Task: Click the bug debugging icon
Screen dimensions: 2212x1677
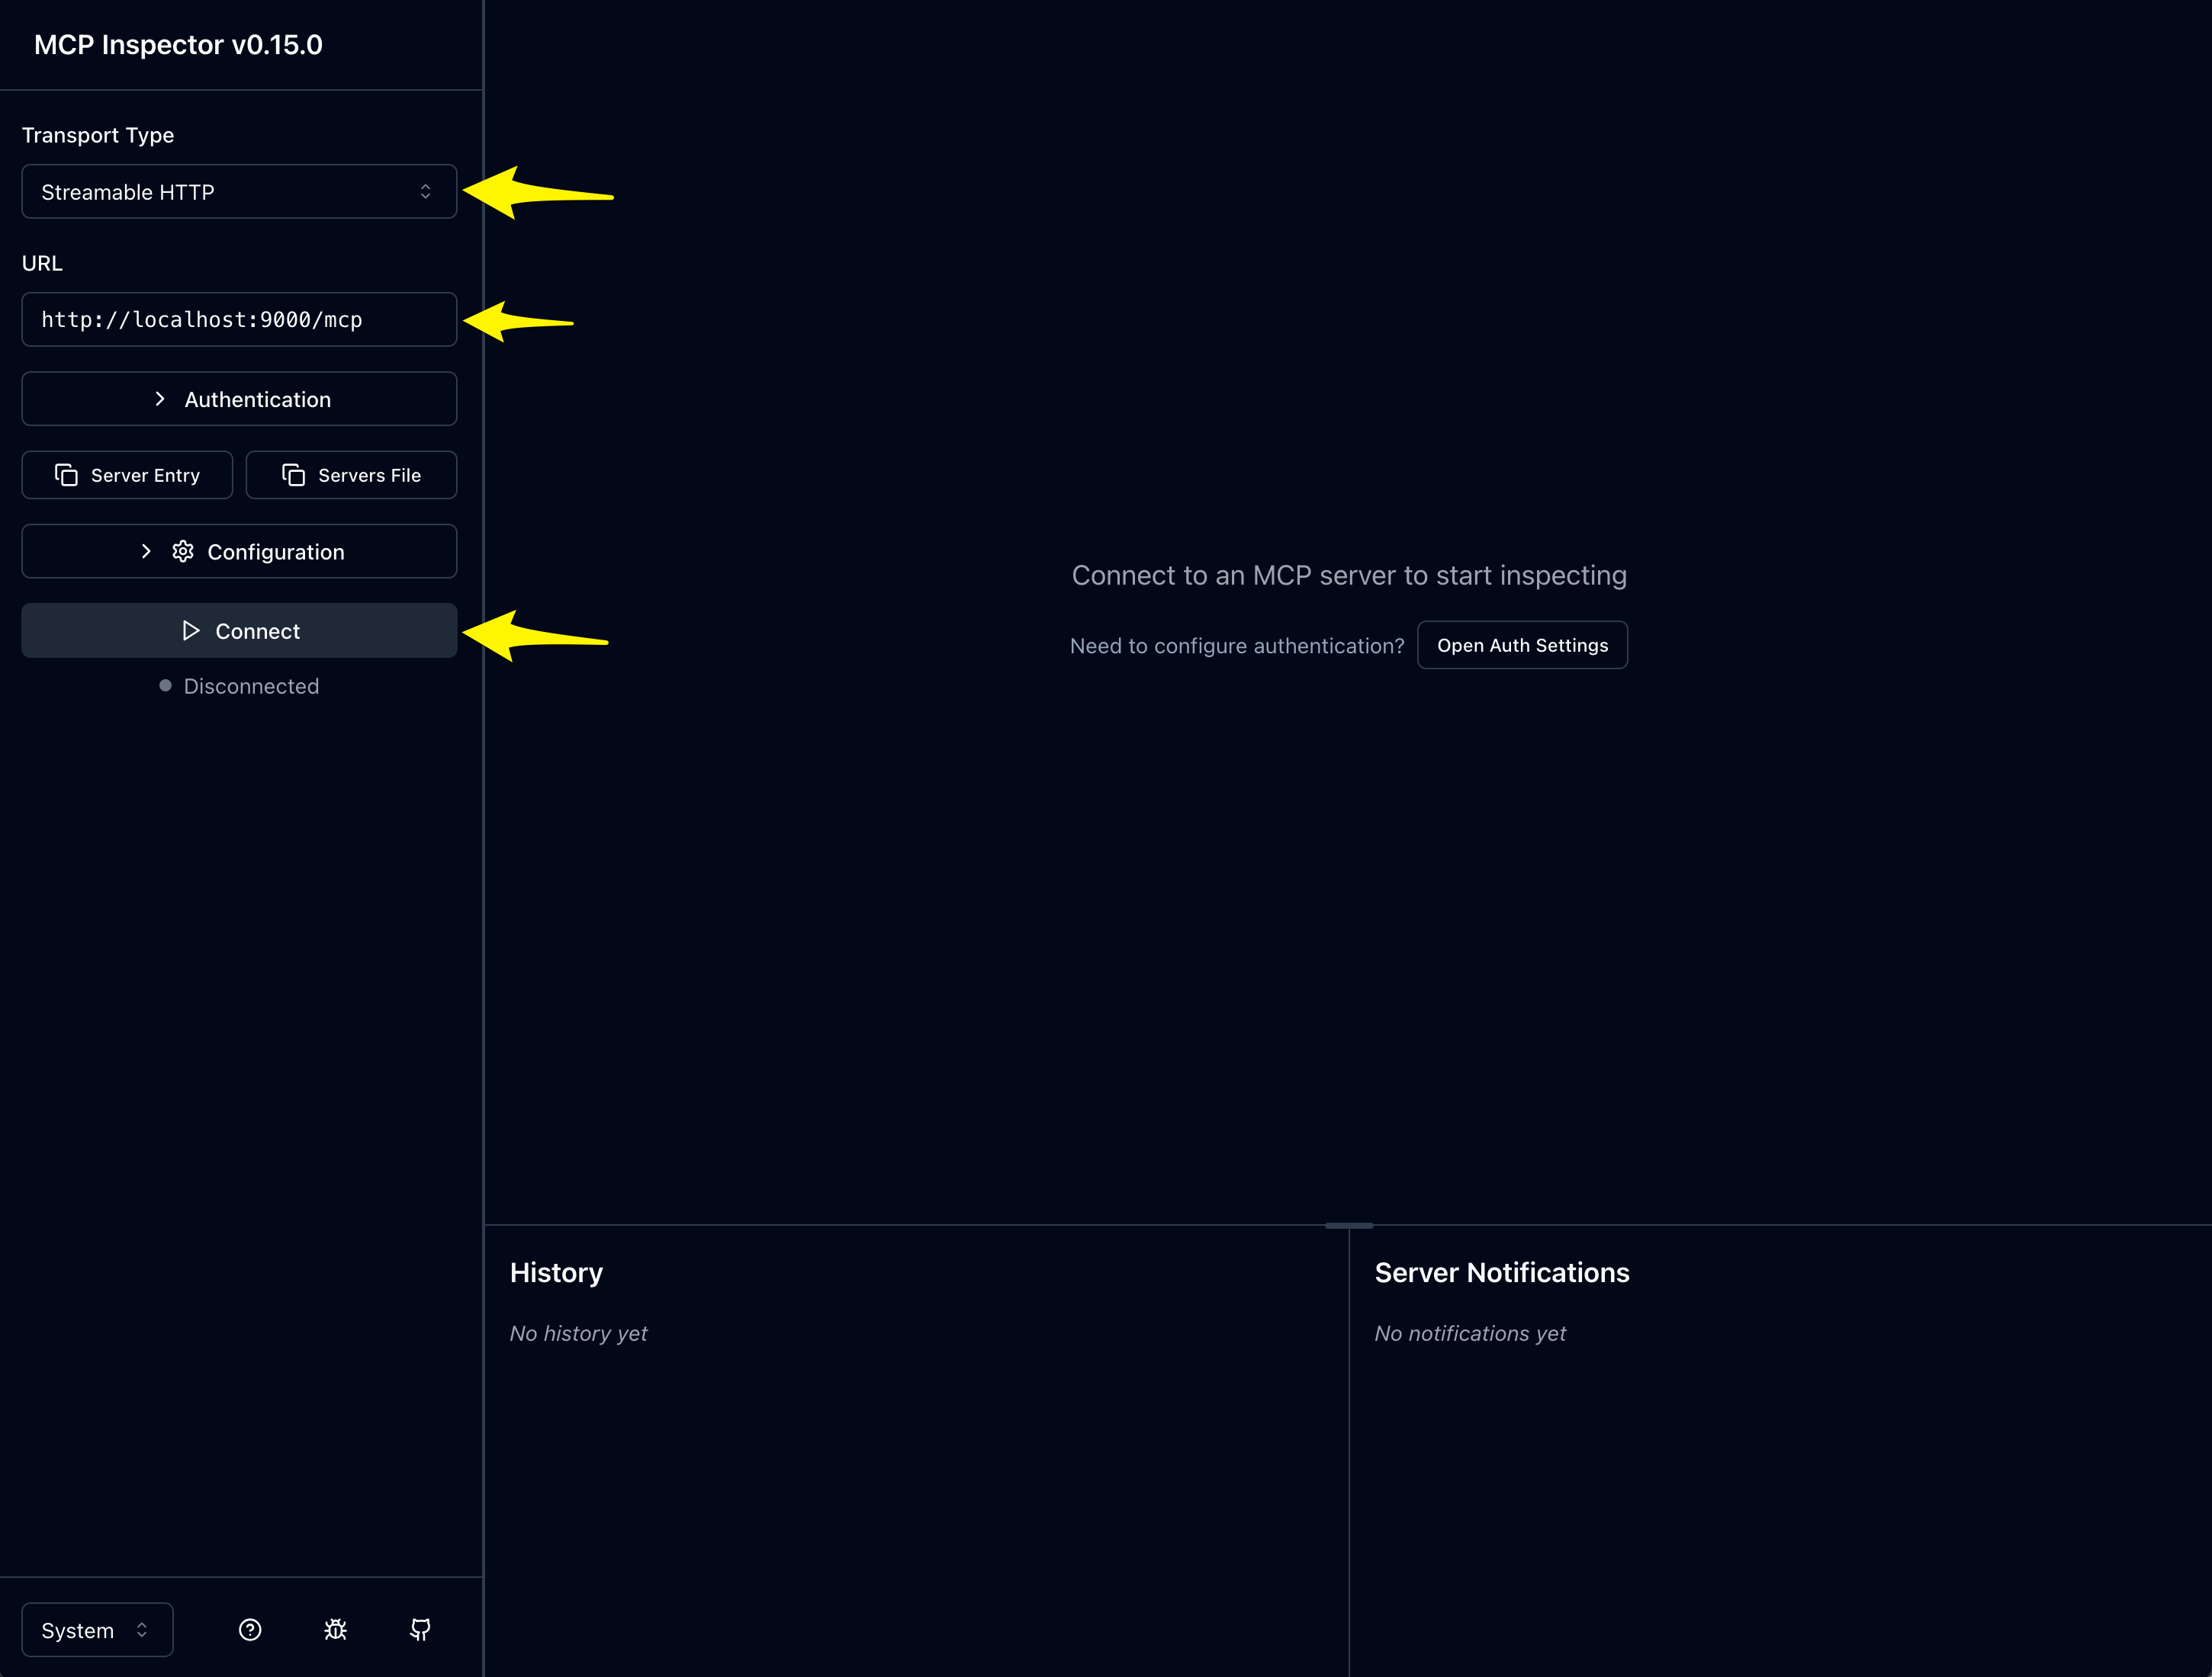Action: 336,1630
